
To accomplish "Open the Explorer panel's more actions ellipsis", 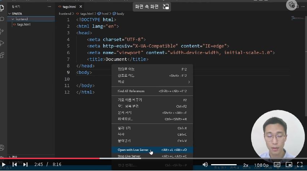I will pyautogui.click(x=49, y=6).
